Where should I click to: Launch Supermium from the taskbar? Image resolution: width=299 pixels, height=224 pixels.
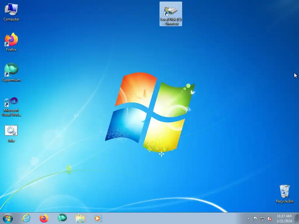point(62,218)
